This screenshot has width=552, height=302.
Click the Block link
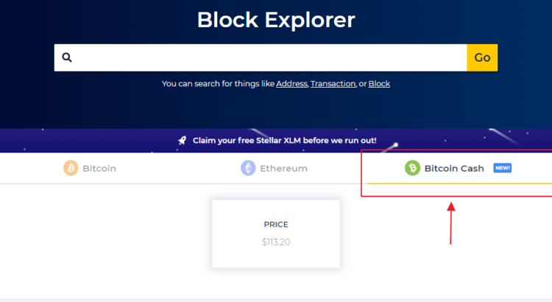tap(379, 84)
